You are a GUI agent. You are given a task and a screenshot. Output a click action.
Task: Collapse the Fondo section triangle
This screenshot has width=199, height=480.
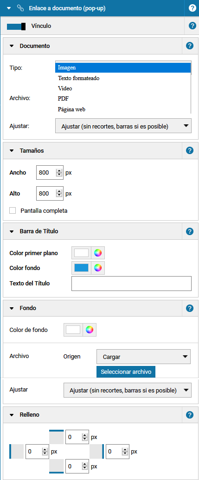point(12,308)
